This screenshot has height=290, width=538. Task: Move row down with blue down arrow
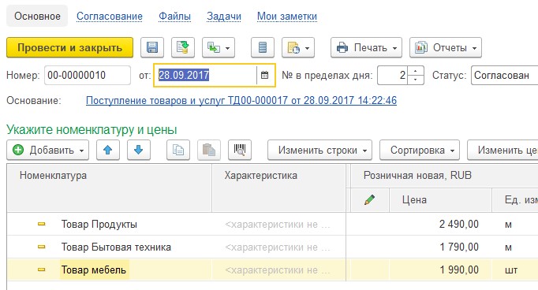(139, 150)
